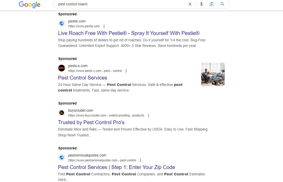Open Google Lens image search
This screenshot has height=182, width=283.
coord(211,4)
